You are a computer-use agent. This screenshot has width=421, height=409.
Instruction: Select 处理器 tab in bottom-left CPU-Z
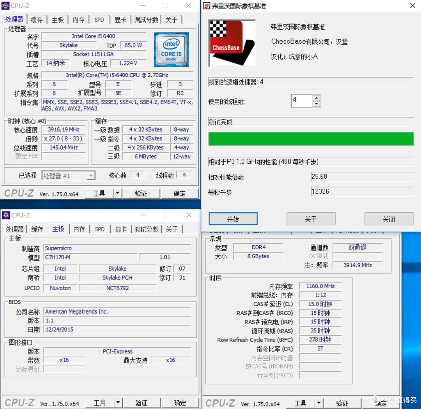[15, 229]
